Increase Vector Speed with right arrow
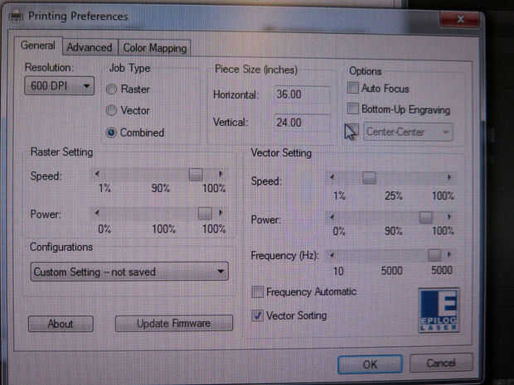 [x=449, y=177]
